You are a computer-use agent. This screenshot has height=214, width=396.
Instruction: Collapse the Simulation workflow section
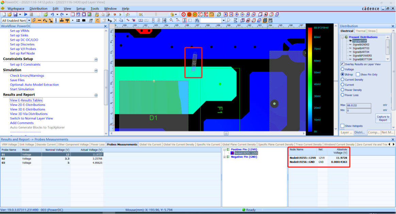[x=96, y=70]
